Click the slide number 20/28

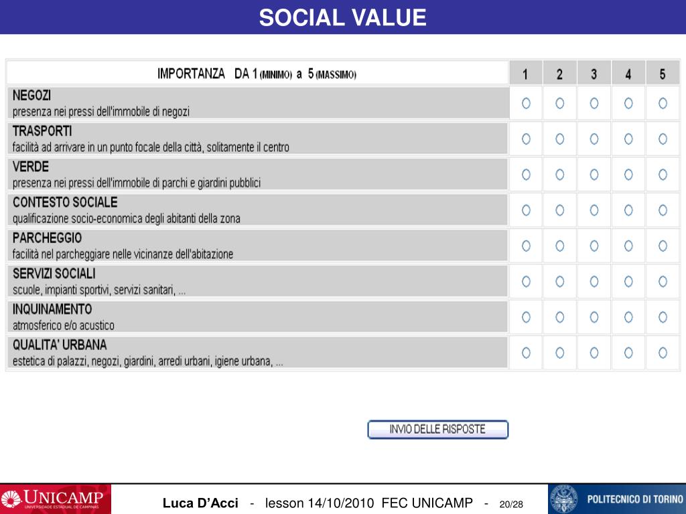click(511, 505)
